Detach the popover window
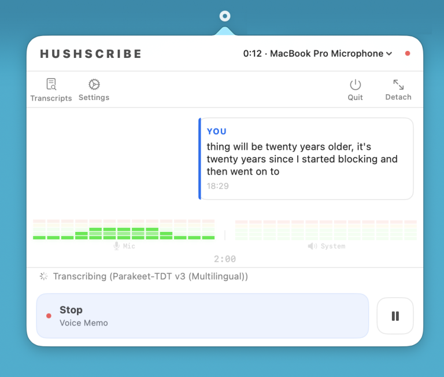The width and height of the screenshot is (444, 377). tap(398, 90)
